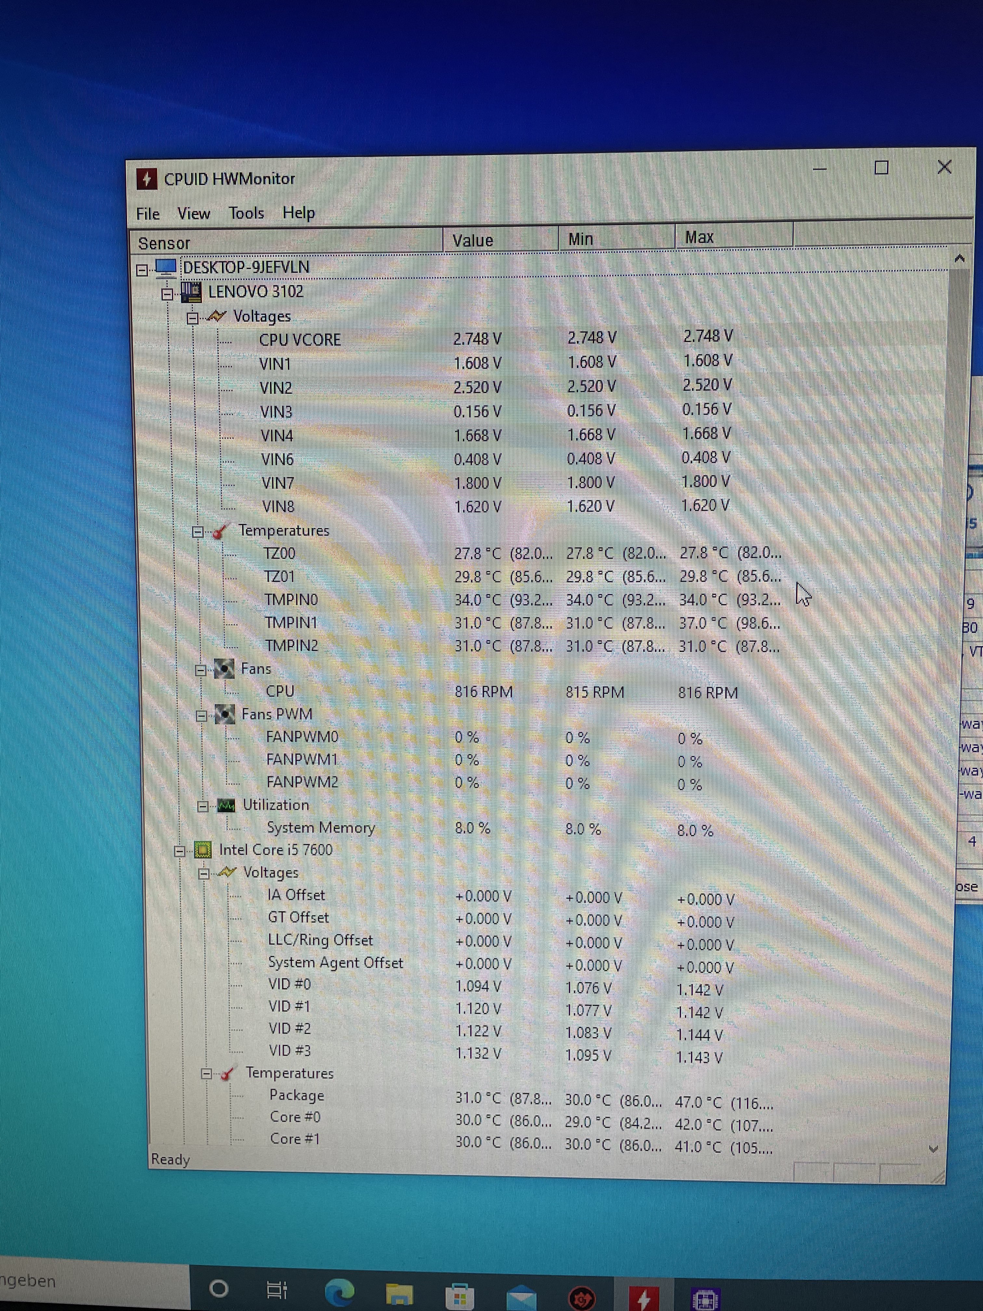The image size is (983, 1311).
Task: Click the DESKTOP-9JEFVLN computer icon
Action: click(166, 267)
